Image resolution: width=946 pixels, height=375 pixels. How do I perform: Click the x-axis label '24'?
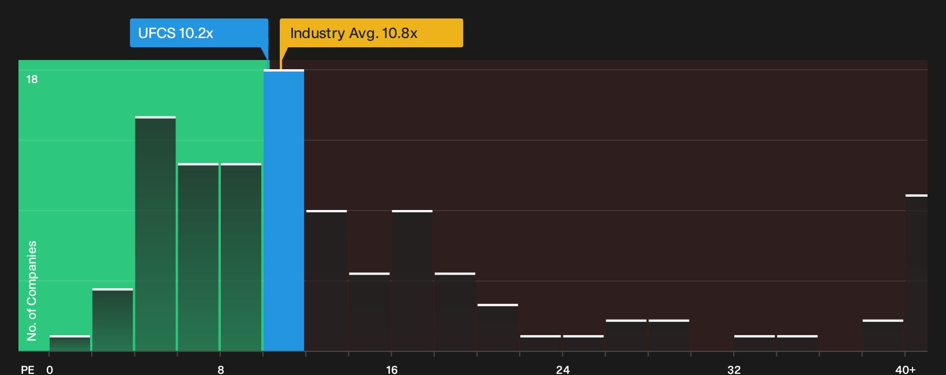(x=563, y=369)
